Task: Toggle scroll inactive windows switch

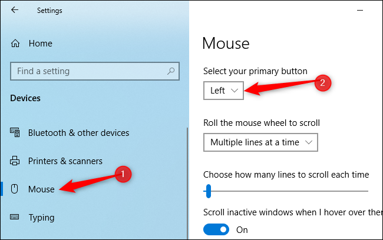Action: [x=216, y=229]
